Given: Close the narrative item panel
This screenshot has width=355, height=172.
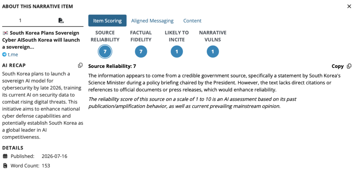Looking at the screenshot, I should coord(349,6).
